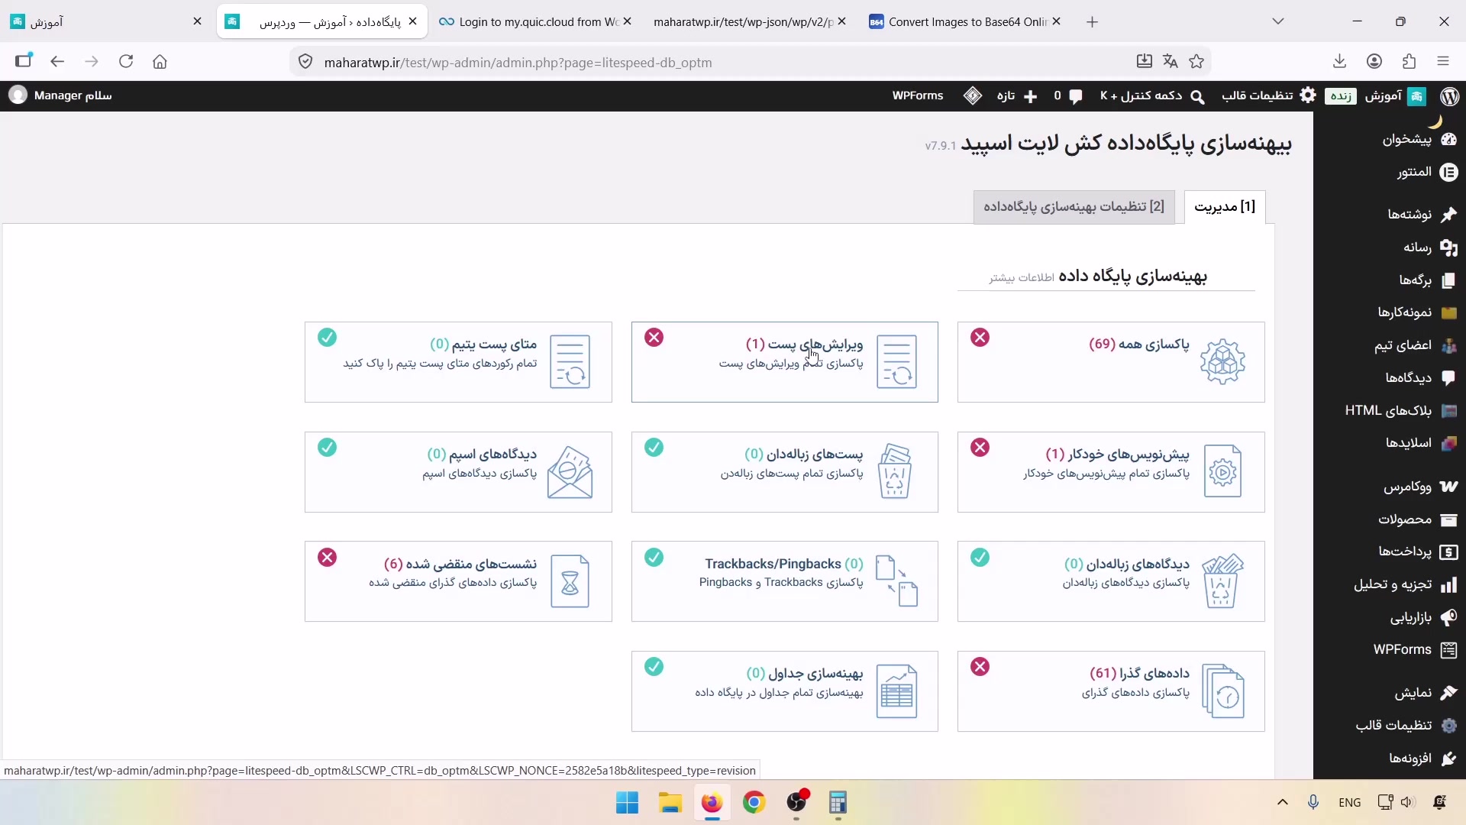Switch to the [2] تنظیمات بهینه‌سازی پایگاه‌داده tab

click(x=1074, y=207)
